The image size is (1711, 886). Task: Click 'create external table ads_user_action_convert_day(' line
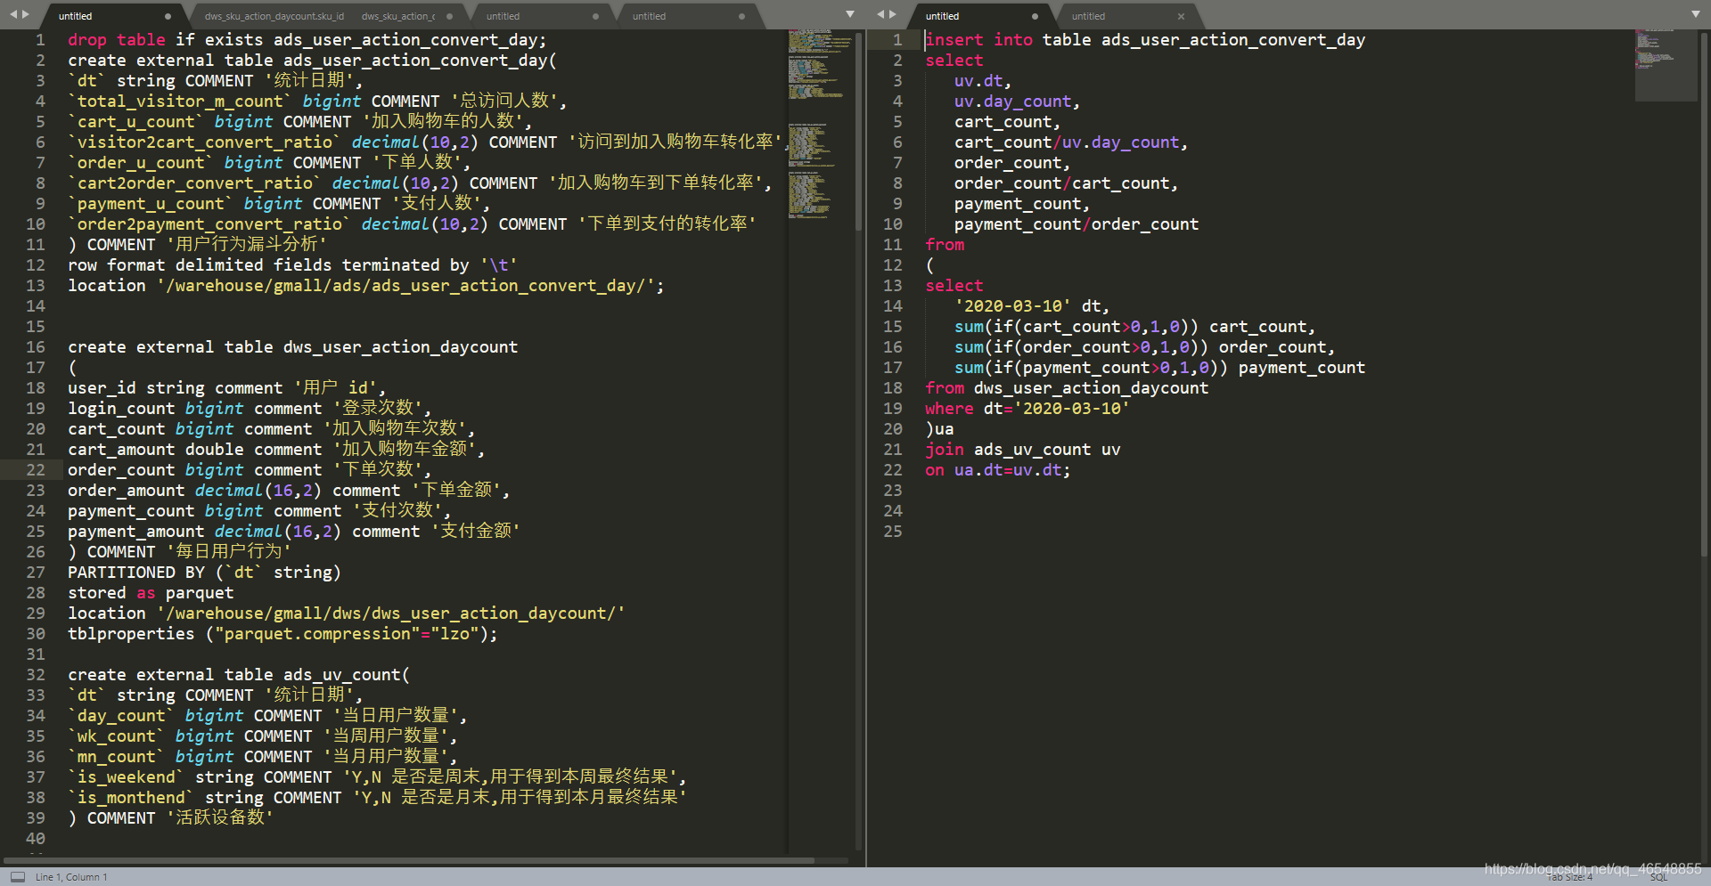[312, 60]
